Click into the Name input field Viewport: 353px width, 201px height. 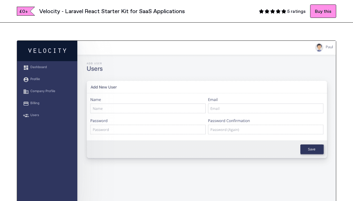coord(148,108)
